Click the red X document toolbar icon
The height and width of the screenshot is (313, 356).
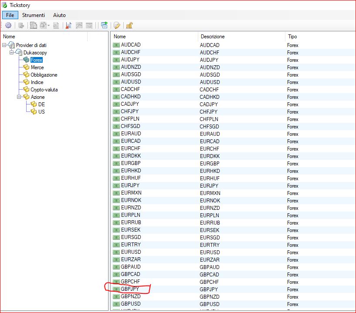click(68, 25)
